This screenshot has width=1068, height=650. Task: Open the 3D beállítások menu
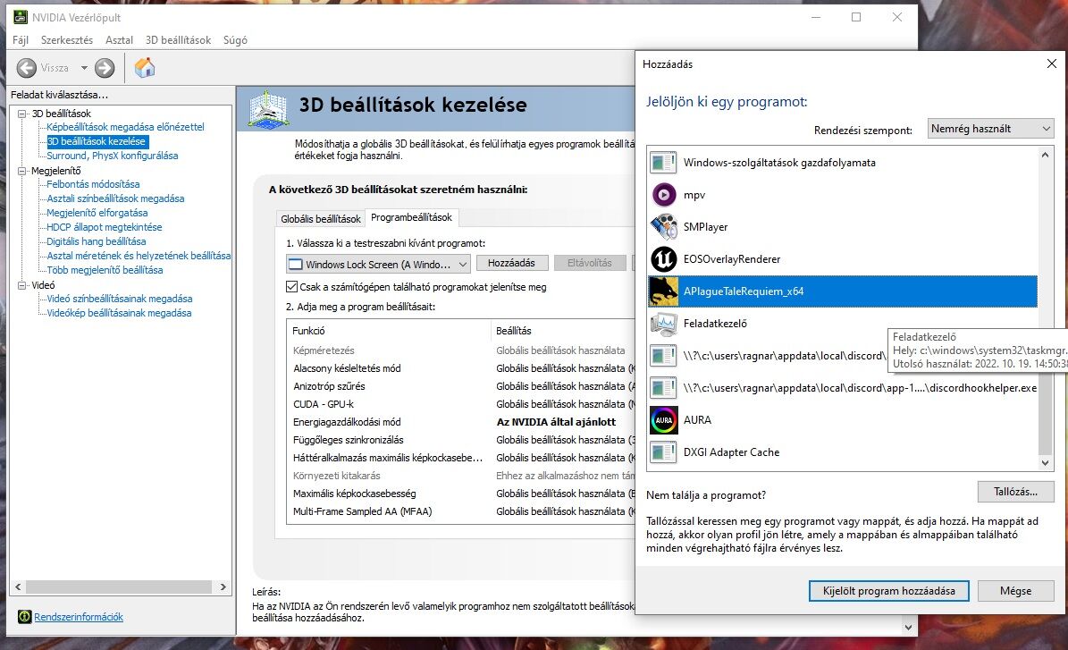pyautogui.click(x=179, y=40)
